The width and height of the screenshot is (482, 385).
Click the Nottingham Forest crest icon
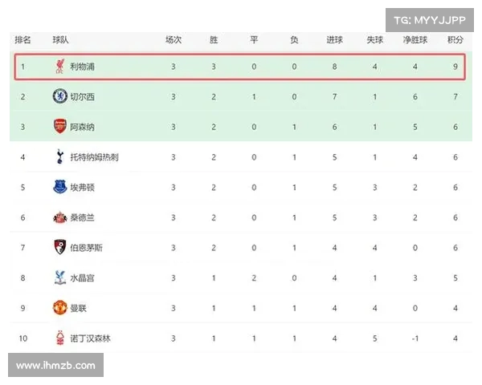tap(60, 338)
